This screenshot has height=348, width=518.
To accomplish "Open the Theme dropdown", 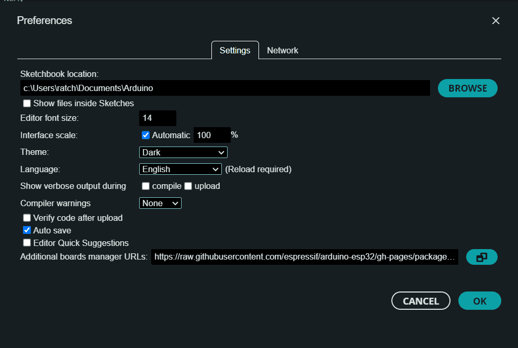I will pos(183,152).
